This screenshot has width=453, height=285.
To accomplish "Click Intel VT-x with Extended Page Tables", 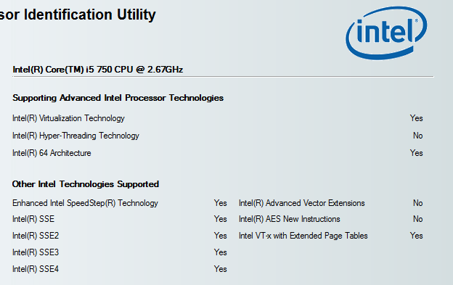I will click(x=303, y=236).
